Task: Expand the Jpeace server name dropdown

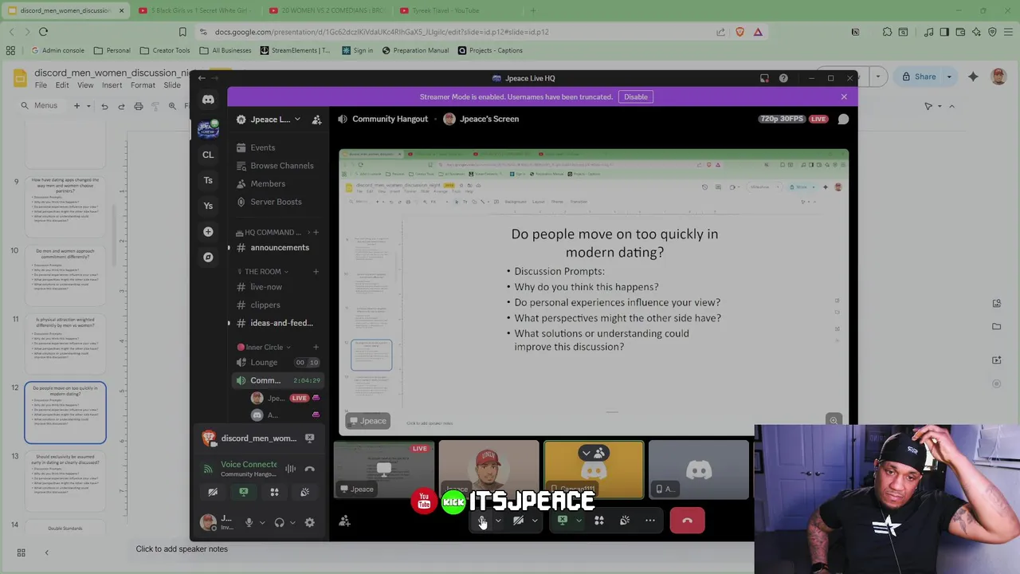Action: tap(297, 120)
